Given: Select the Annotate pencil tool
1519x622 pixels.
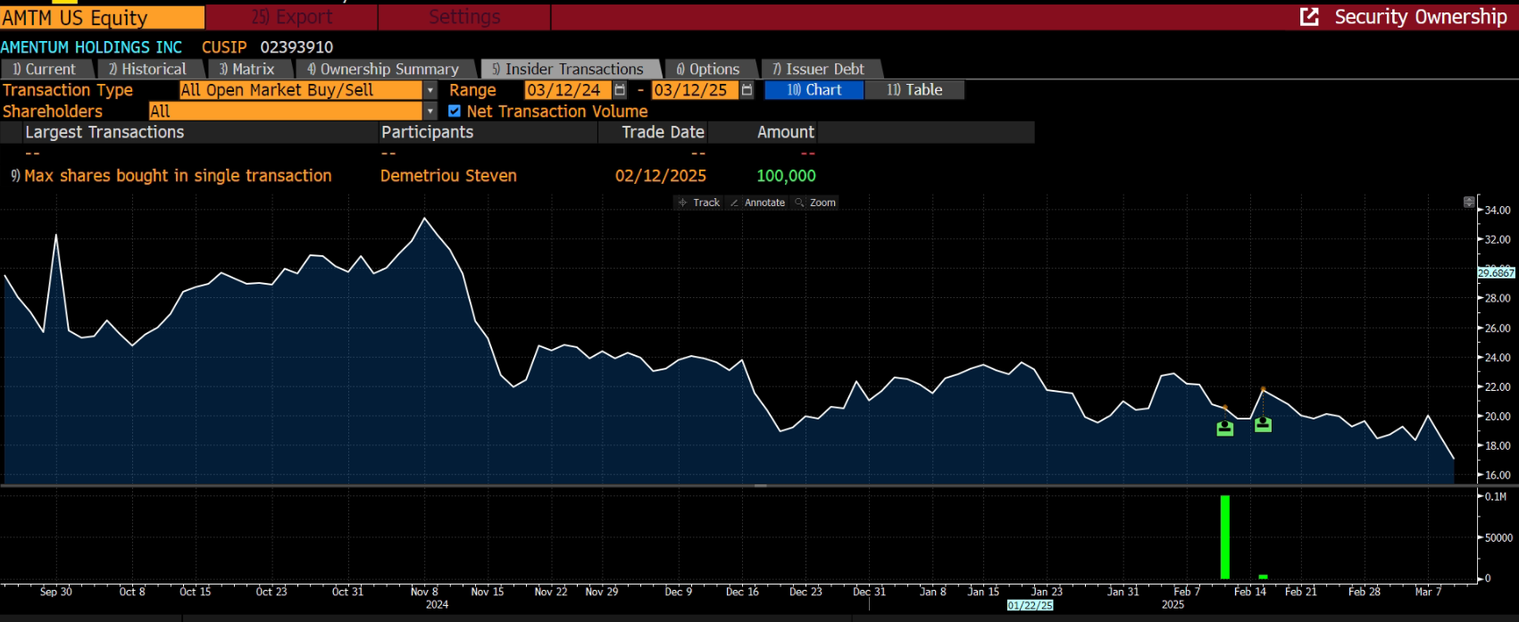Looking at the screenshot, I should click(757, 203).
